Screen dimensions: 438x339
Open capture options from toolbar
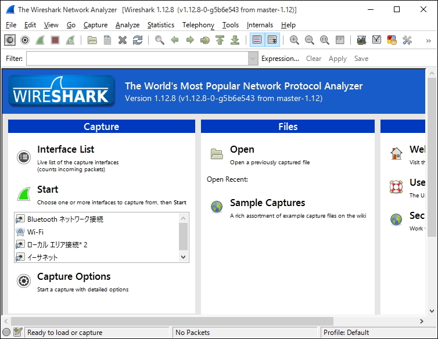[25, 40]
